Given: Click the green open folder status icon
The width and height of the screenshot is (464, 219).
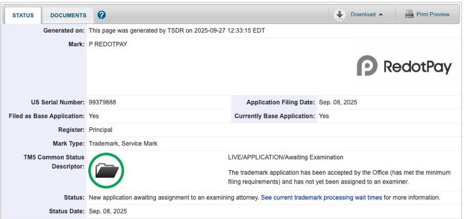Looking at the screenshot, I should pos(106,170).
